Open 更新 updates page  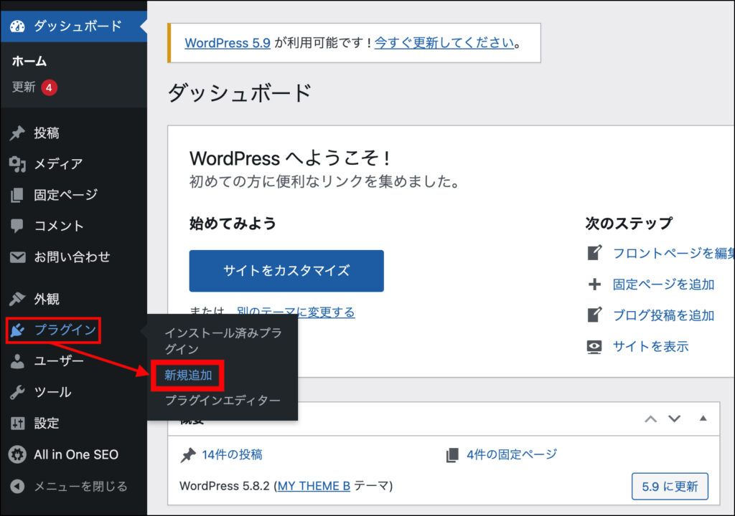click(24, 87)
